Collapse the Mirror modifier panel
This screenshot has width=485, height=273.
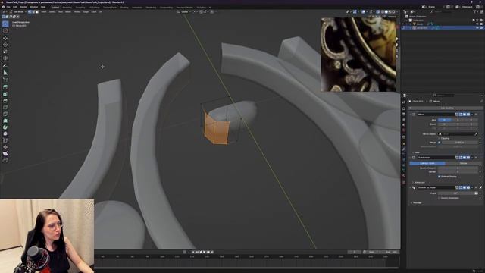[411, 115]
